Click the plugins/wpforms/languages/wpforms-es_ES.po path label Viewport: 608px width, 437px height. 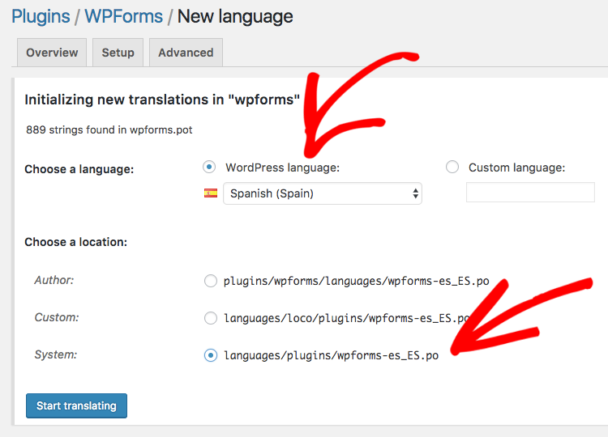(x=357, y=281)
